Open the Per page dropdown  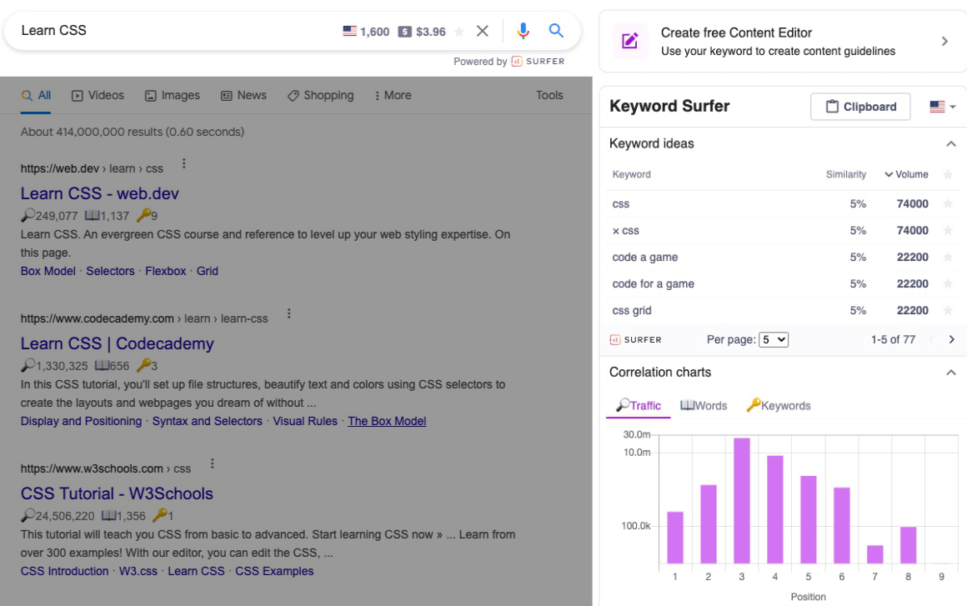coord(773,339)
